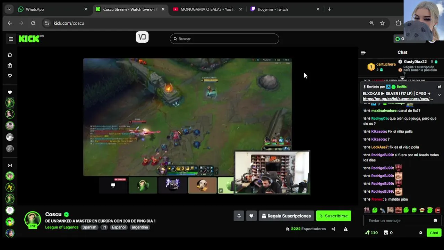Select the Cosco Stream Kick tab
Screen dimensions: 444x250
tap(130, 9)
